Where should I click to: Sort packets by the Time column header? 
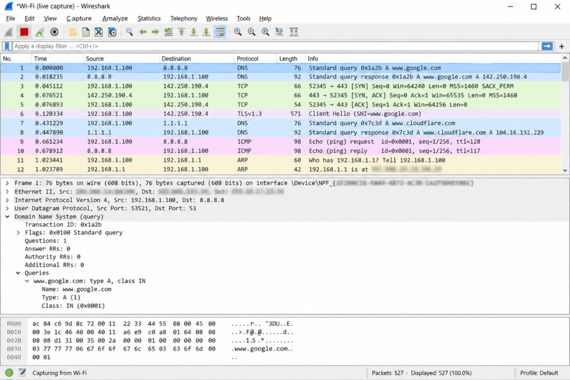57,58
